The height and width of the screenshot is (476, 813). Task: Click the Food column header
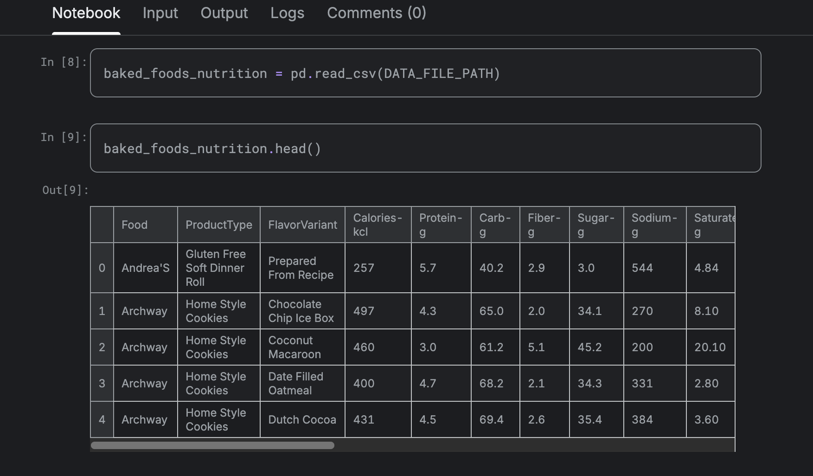146,225
